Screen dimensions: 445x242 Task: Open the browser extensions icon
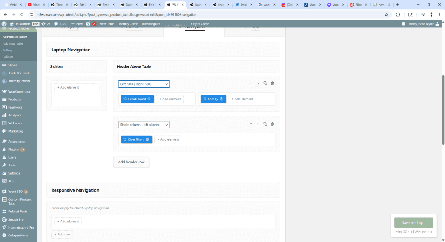pos(398,14)
